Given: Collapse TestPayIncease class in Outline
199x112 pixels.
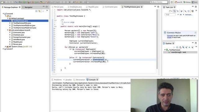Looking at the screenshot, I should [x=165, y=50].
